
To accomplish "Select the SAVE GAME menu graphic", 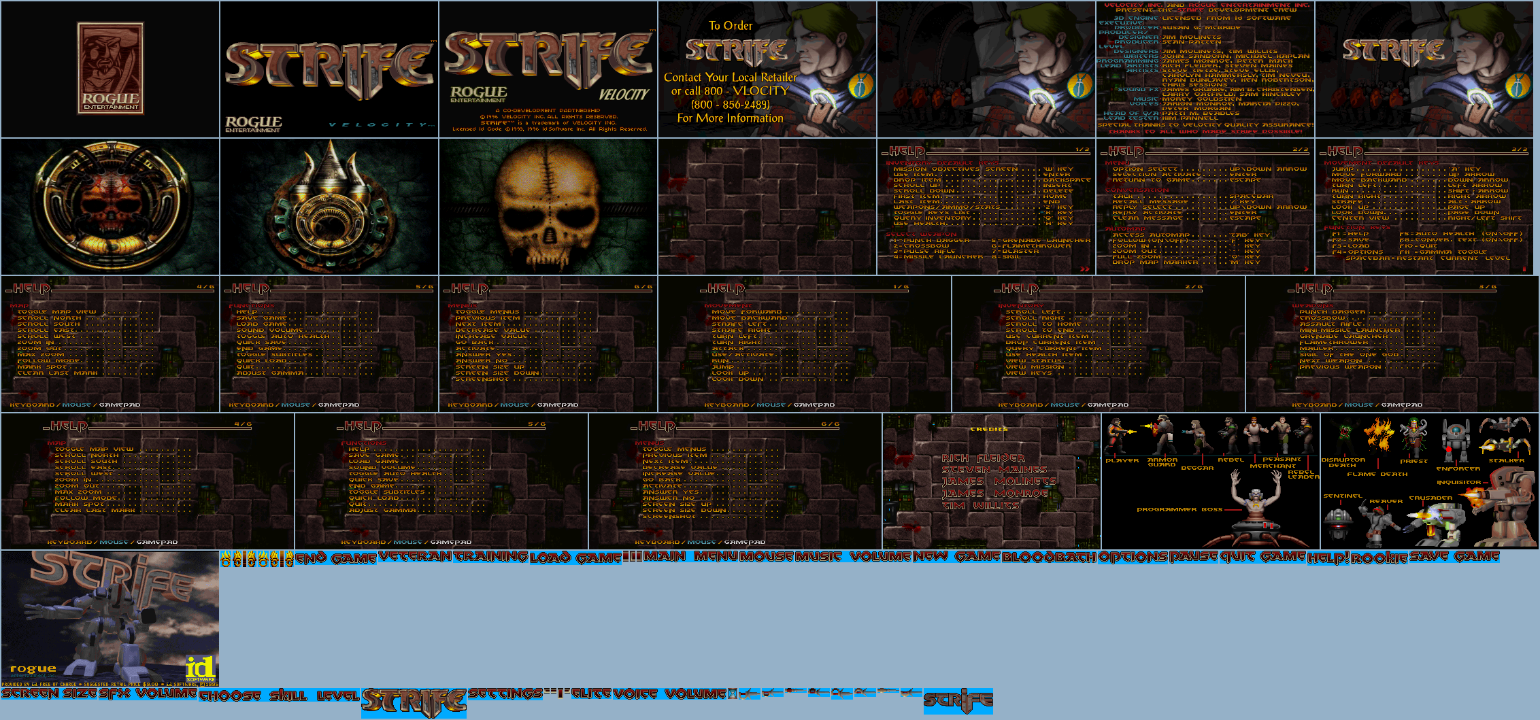I will click(x=1454, y=556).
